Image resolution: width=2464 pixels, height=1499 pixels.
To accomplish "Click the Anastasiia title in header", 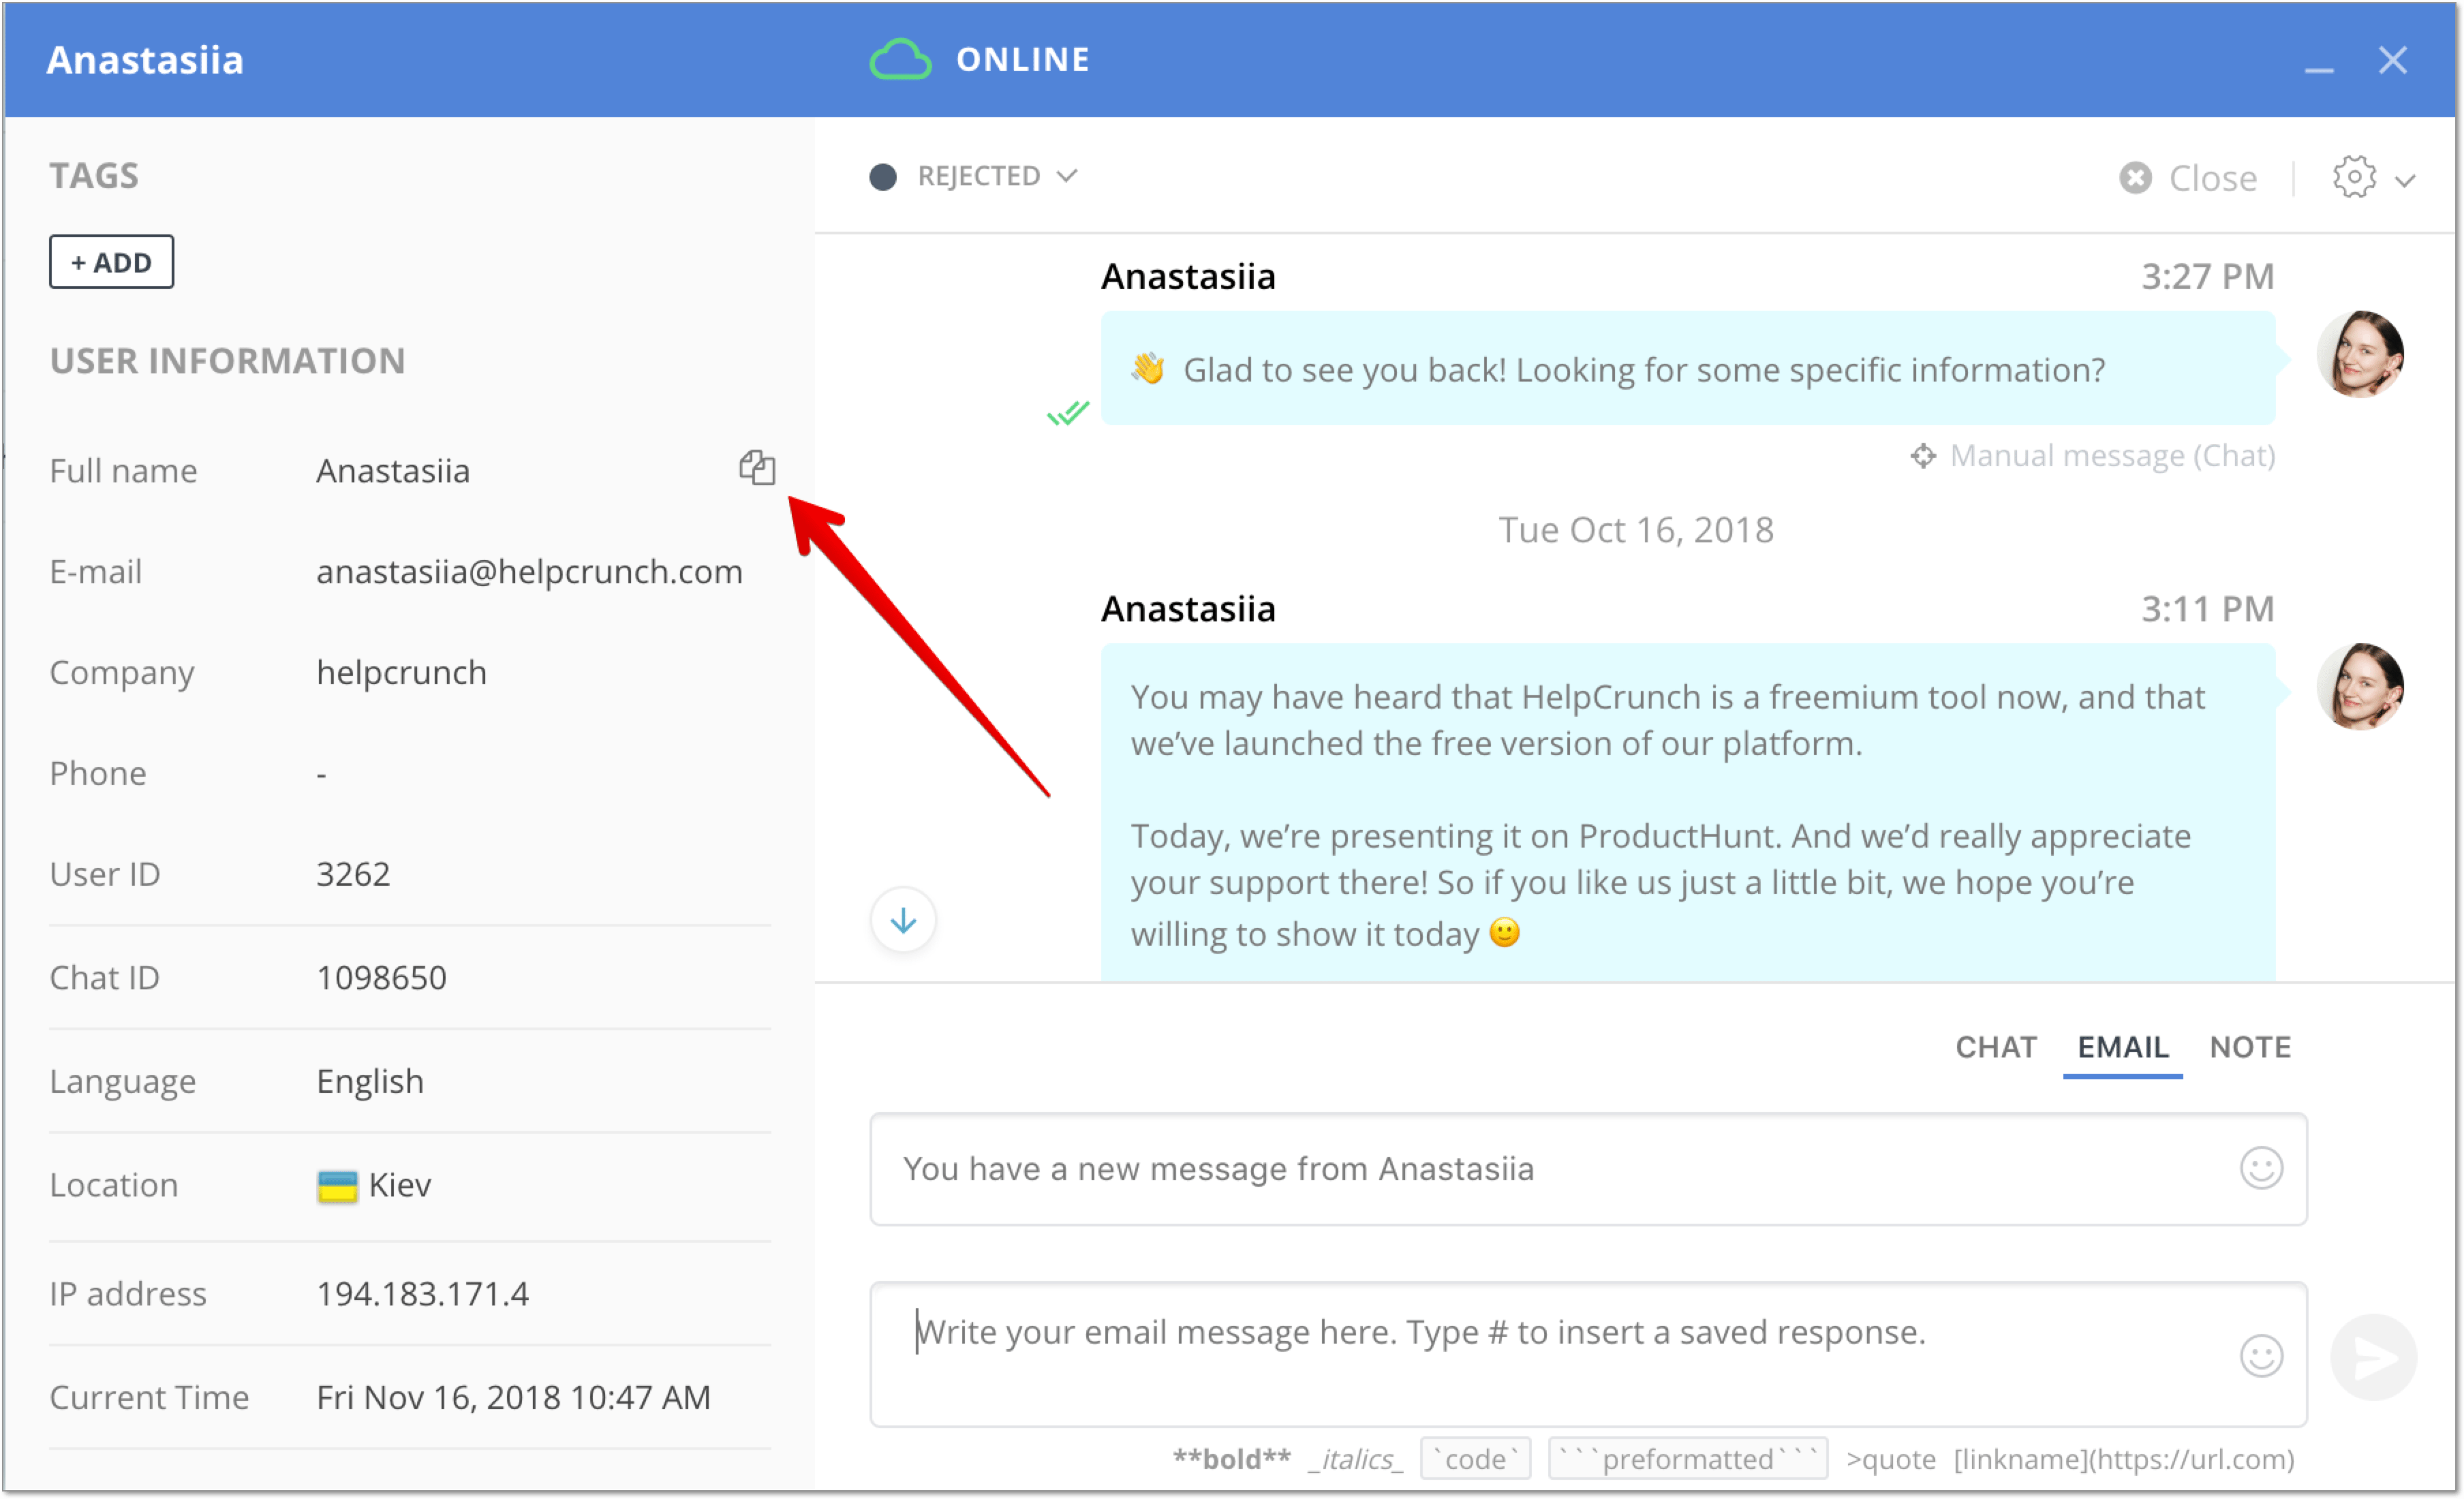I will click(145, 60).
